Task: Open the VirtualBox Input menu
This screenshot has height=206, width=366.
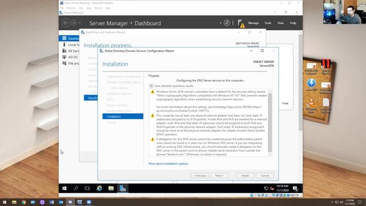Action: pyautogui.click(x=89, y=8)
